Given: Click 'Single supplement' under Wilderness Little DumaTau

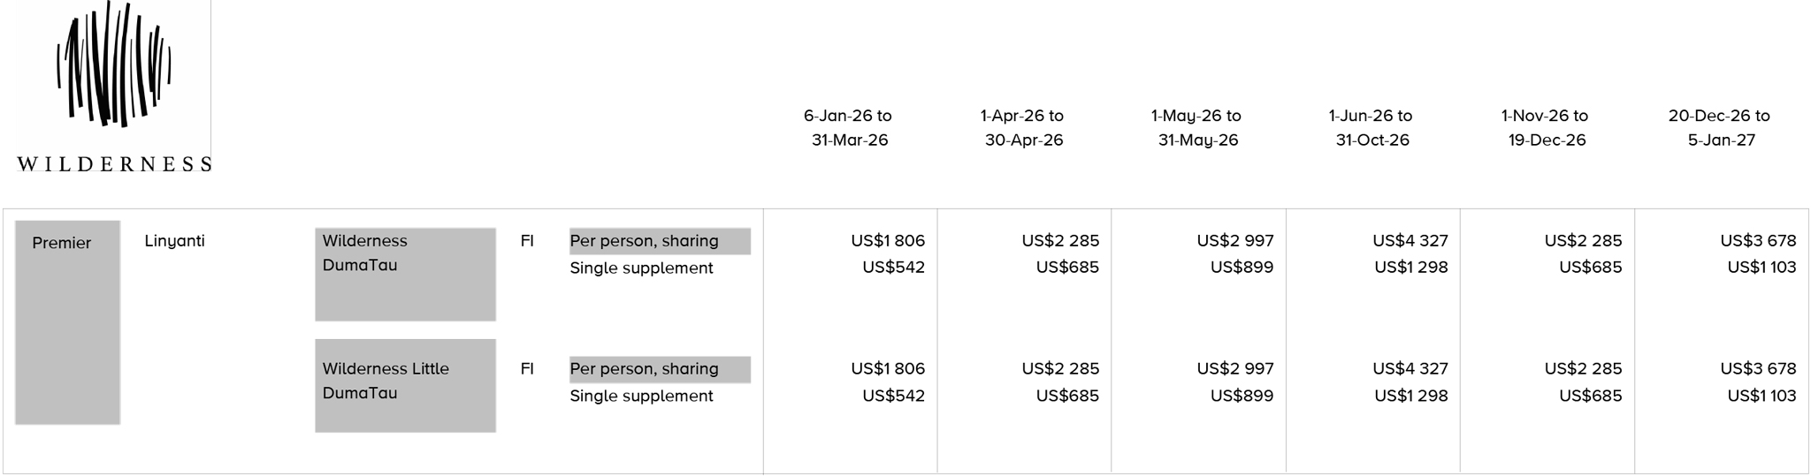Looking at the screenshot, I should [641, 397].
